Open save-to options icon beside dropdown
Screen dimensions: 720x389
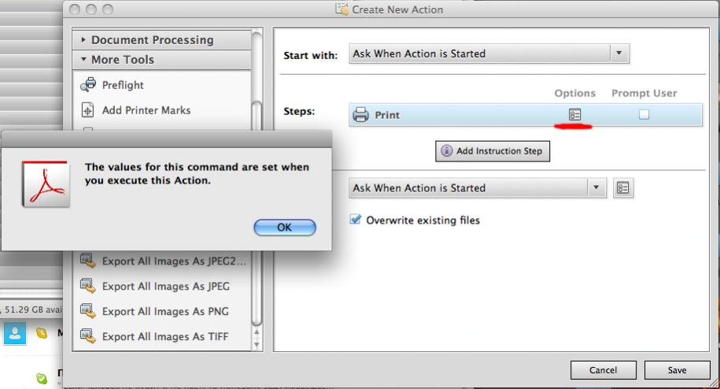point(623,188)
